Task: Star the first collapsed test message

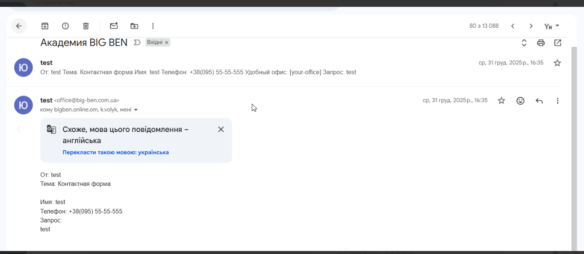Action: click(557, 63)
